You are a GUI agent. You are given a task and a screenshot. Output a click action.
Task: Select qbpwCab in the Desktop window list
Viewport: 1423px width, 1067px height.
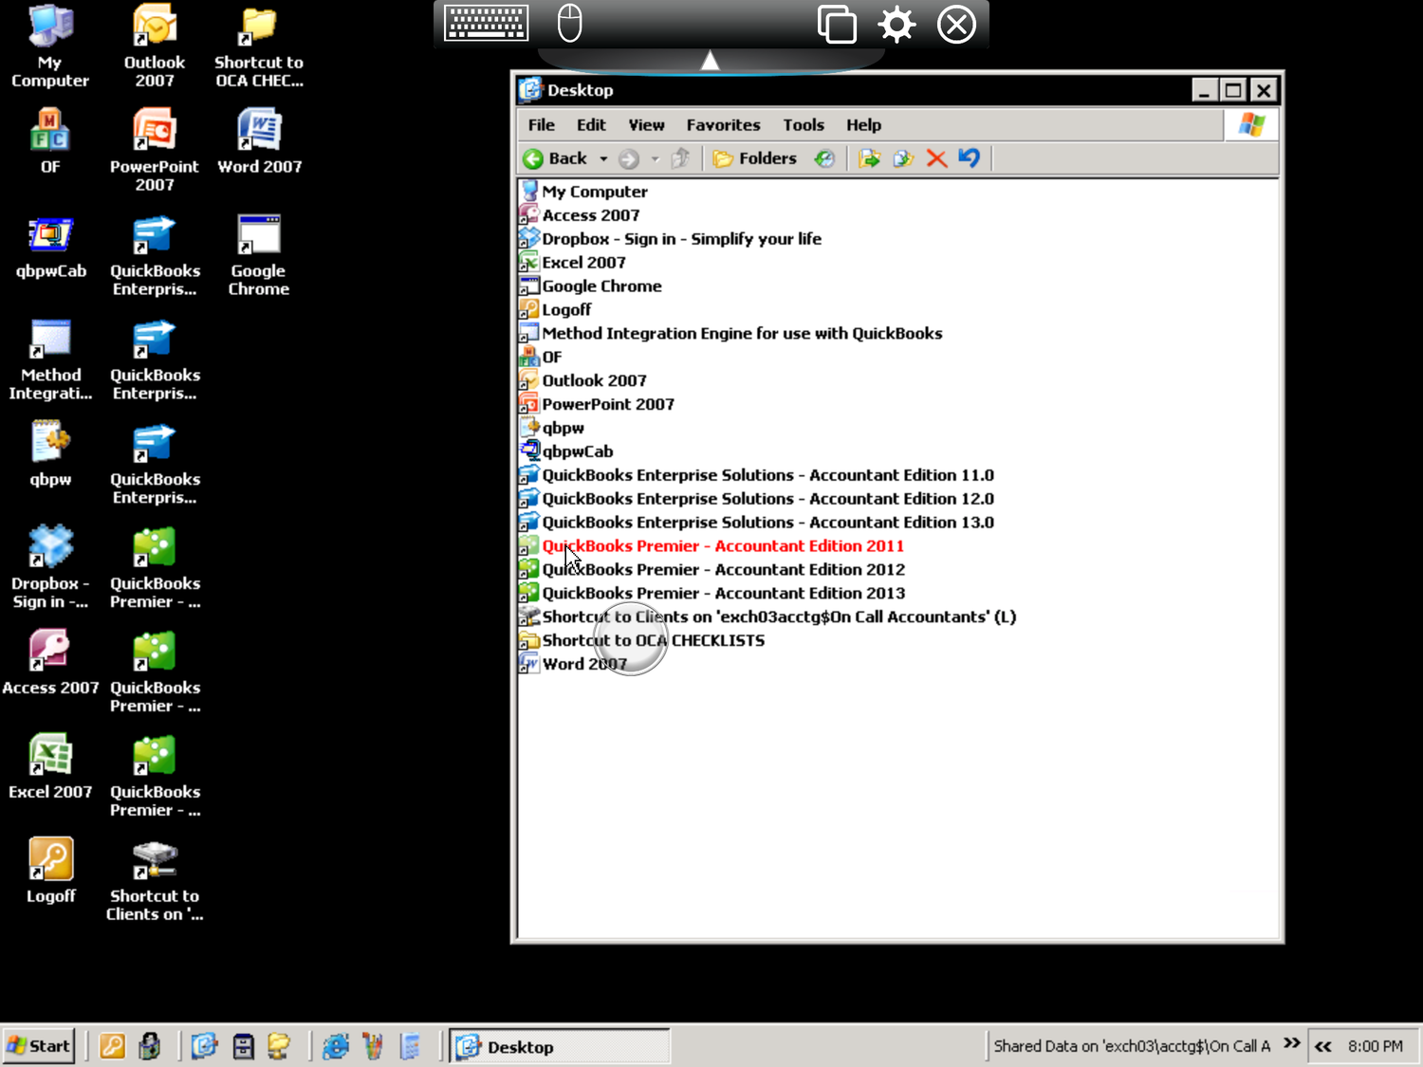tap(566, 451)
